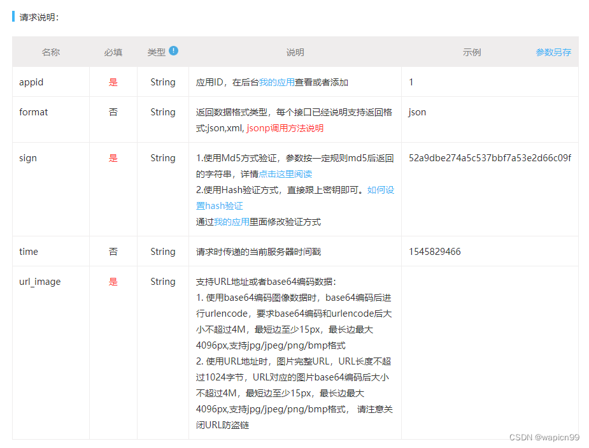Click the 请求时传递的当前服务器时间戳 description
The height and width of the screenshot is (448, 589).
[259, 252]
